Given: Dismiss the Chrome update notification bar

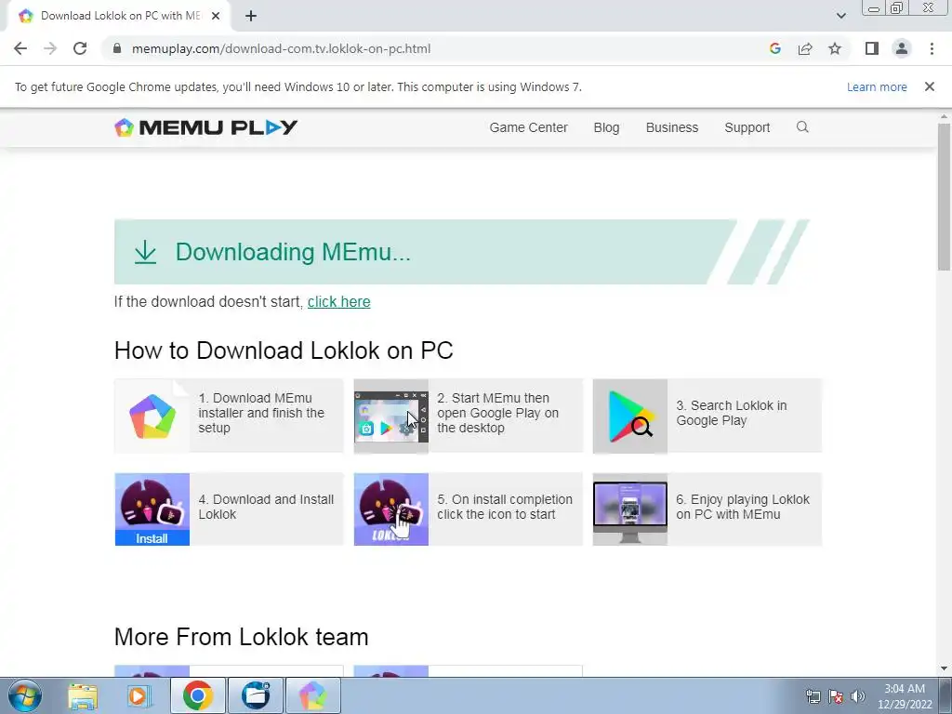Looking at the screenshot, I should click(929, 86).
